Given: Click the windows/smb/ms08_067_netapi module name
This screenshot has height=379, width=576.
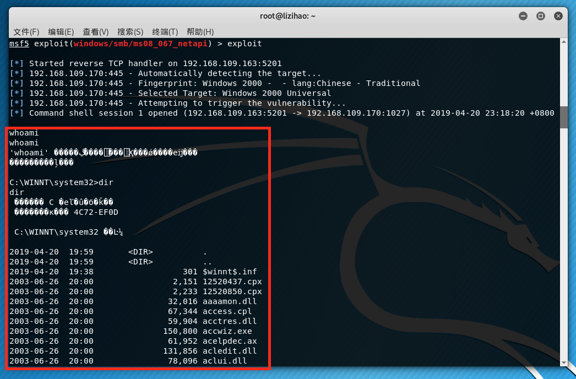Looking at the screenshot, I should tap(140, 44).
